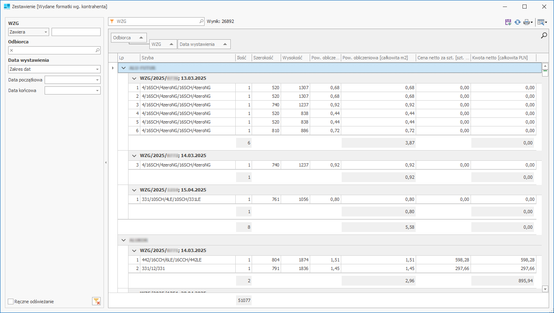
Task: Click the WZG filter search field
Action: click(155, 21)
